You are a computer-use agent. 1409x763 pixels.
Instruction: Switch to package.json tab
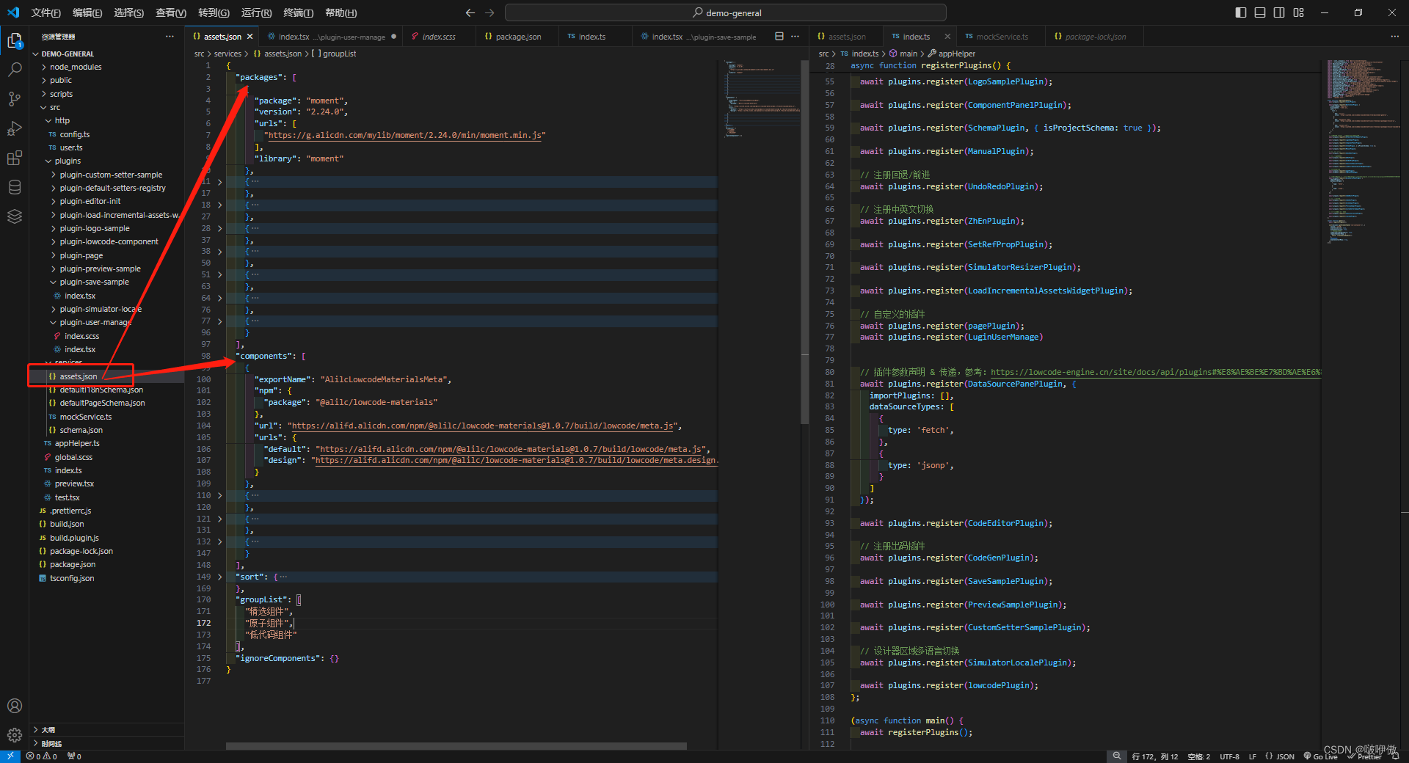(x=517, y=37)
